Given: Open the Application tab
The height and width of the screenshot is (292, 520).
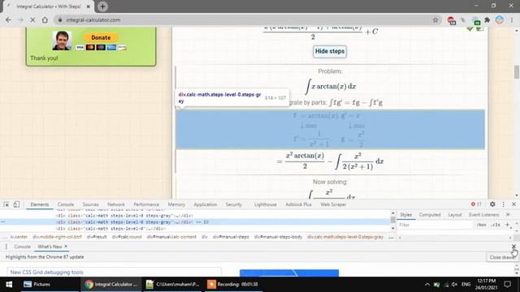Looking at the screenshot, I should (x=206, y=204).
